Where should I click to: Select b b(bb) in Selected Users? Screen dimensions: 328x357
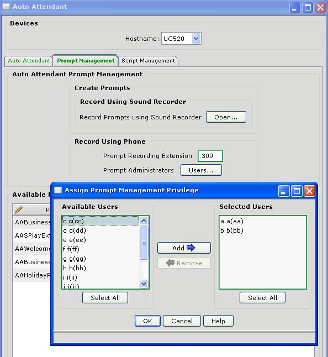[x=263, y=230]
